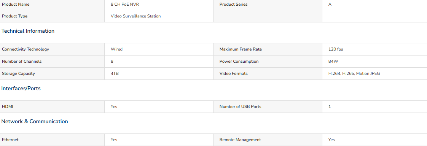Select the Number of USB Ports label

point(240,106)
